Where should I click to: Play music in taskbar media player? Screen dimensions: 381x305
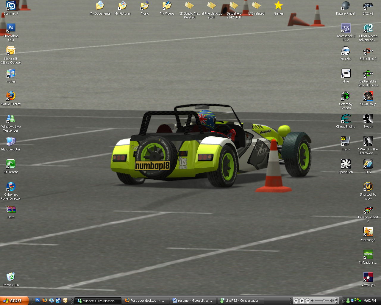tap(302, 301)
